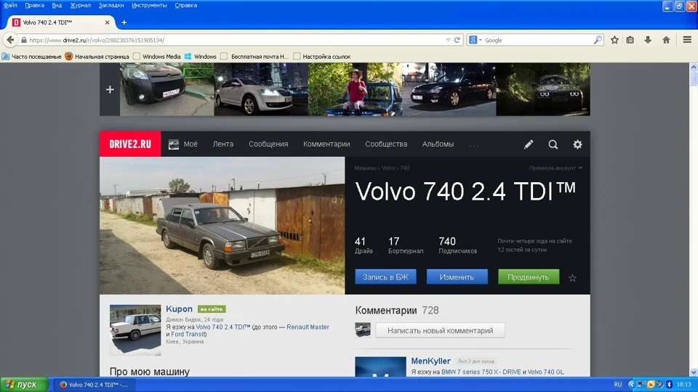Open Комментарии in Drive2 navigation

[326, 144]
